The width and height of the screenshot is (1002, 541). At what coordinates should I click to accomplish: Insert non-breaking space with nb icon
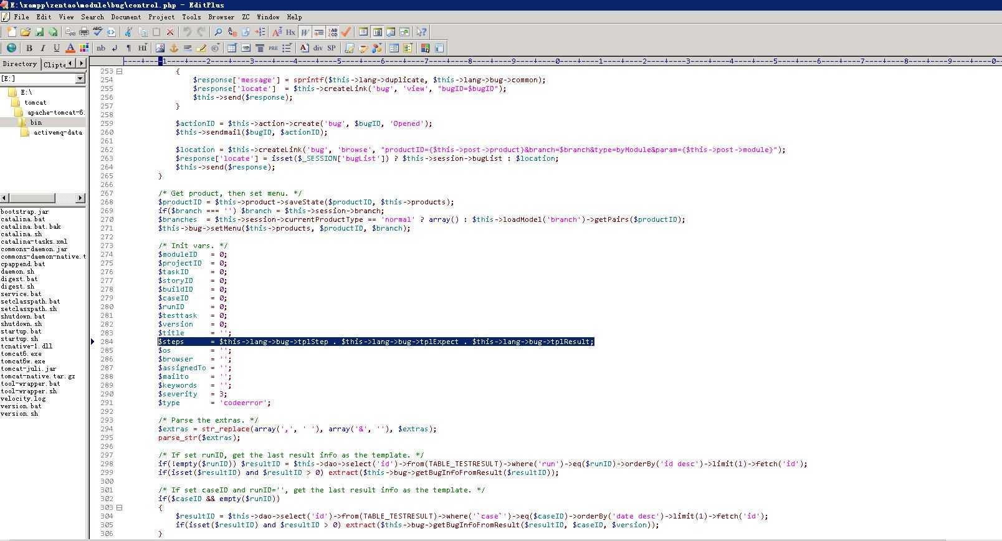click(101, 48)
